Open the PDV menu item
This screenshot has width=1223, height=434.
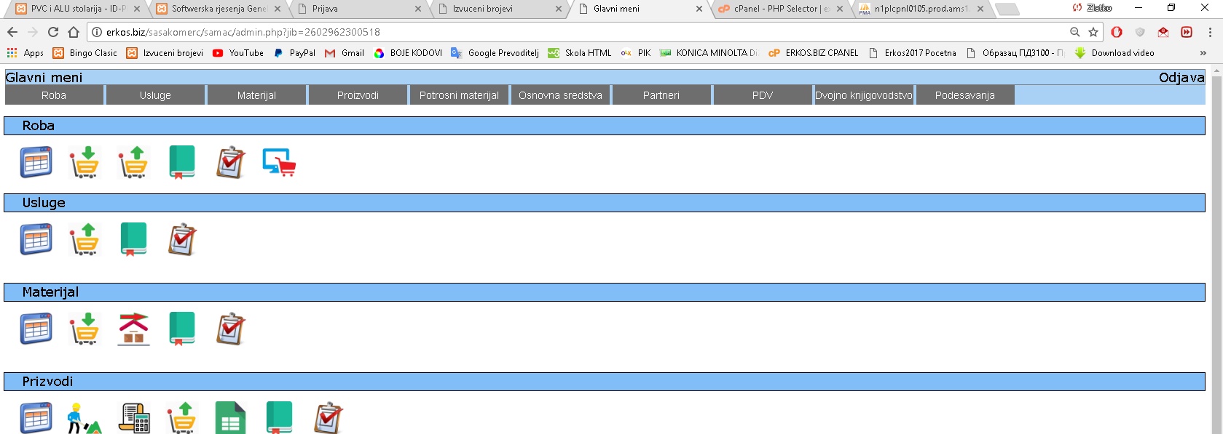pos(762,95)
